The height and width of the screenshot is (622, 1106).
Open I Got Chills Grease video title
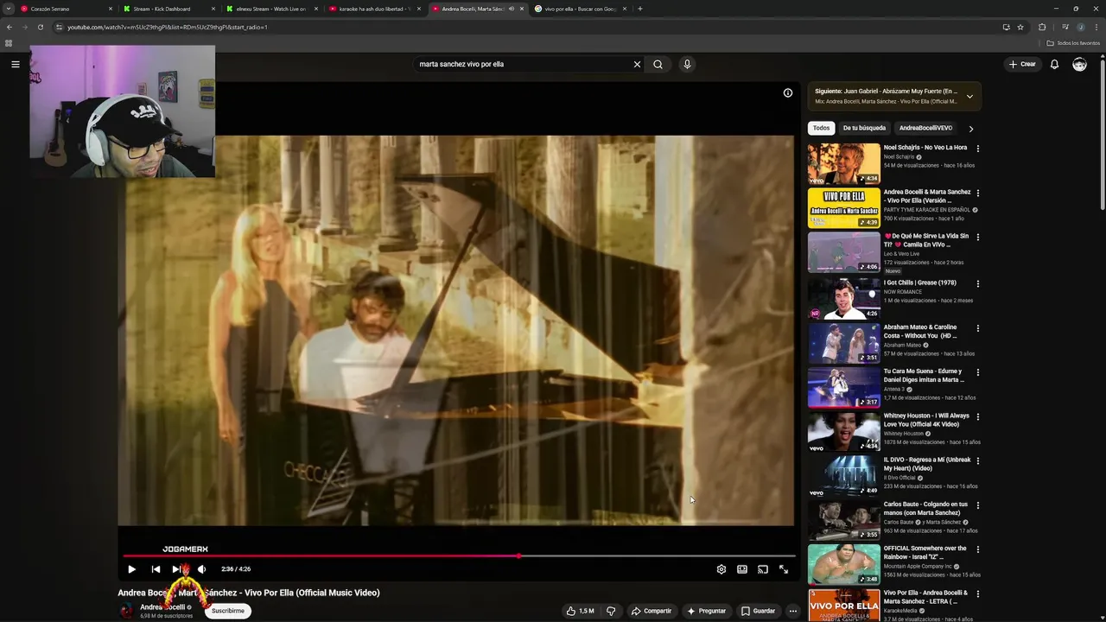(919, 282)
